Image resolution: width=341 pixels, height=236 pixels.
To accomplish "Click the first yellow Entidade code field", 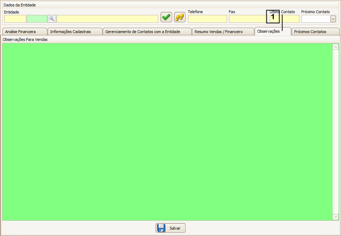I will (x=15, y=19).
